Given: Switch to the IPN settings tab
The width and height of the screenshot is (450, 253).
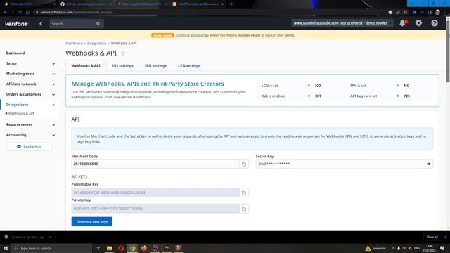Looking at the screenshot, I should point(155,65).
